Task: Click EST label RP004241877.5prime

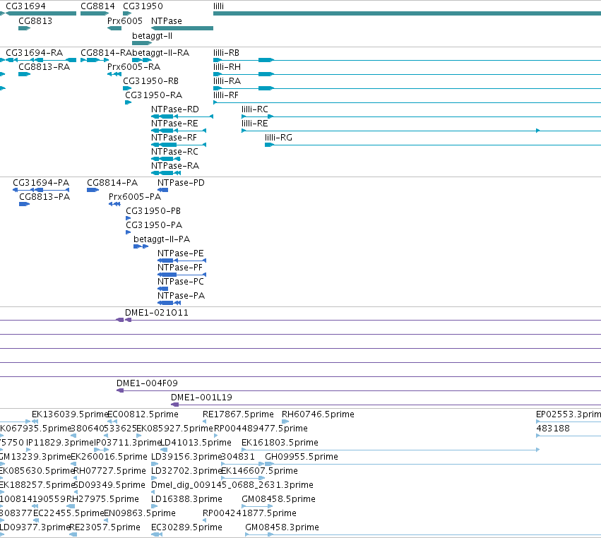Action: pos(249,513)
